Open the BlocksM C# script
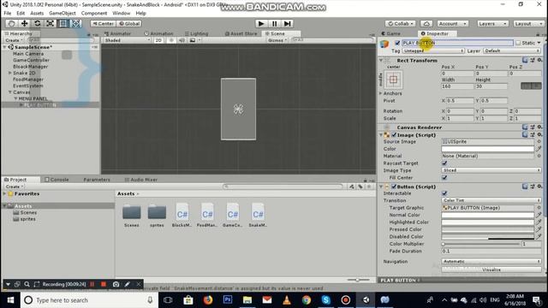The width and height of the screenshot is (548, 308). tap(182, 215)
